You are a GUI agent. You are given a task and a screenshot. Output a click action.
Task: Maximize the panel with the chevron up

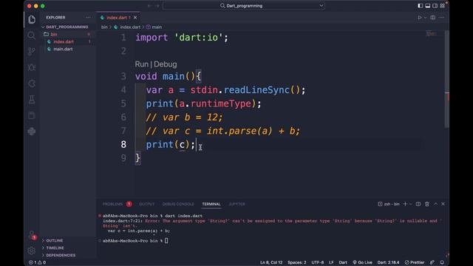click(435, 204)
